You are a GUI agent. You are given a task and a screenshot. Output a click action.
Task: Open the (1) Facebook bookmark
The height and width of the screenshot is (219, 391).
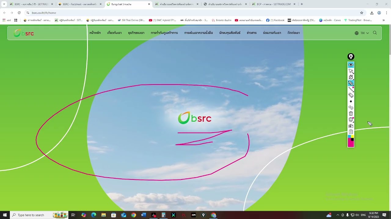tap(275, 20)
